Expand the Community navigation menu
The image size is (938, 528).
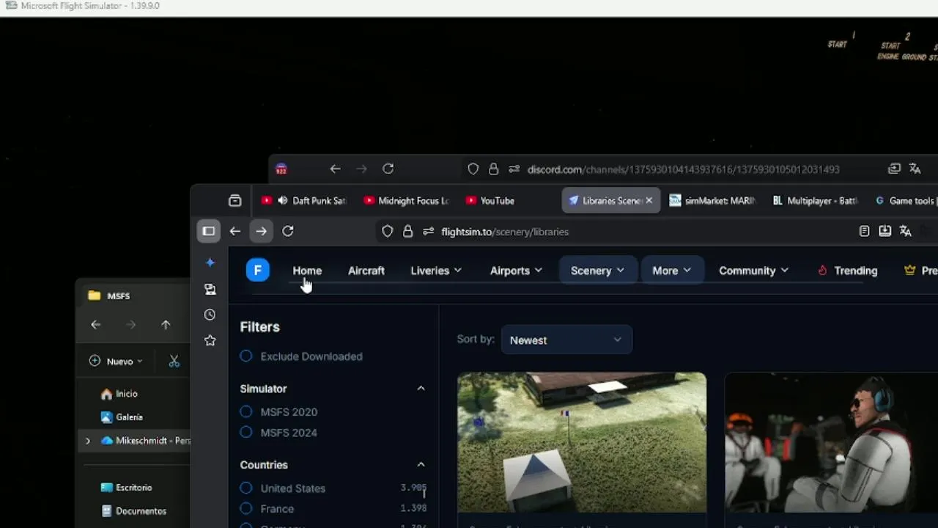753,271
